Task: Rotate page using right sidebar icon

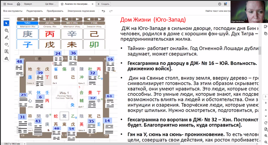Action: click(265, 123)
